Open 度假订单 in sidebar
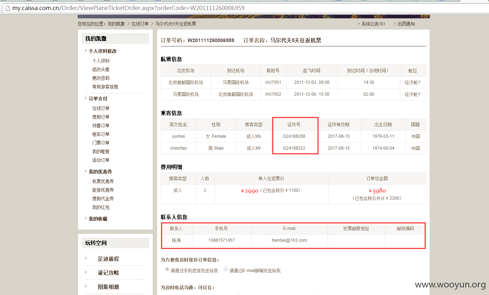The height and width of the screenshot is (295, 489). click(x=101, y=117)
